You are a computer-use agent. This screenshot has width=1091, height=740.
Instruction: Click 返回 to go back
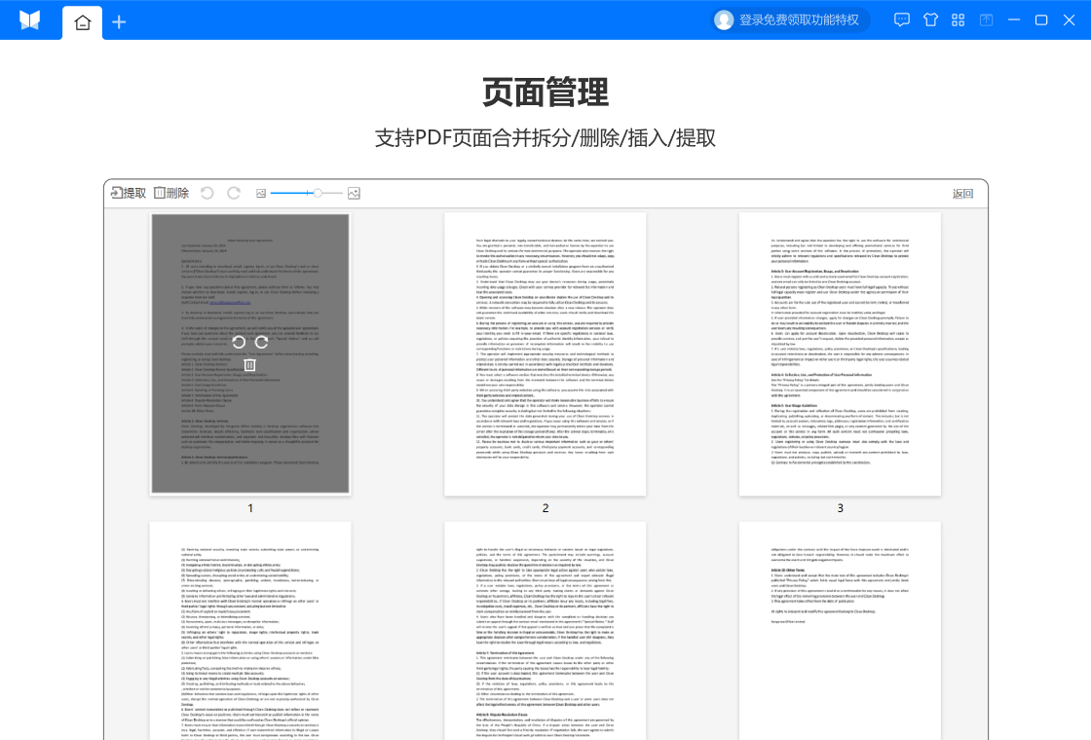963,194
